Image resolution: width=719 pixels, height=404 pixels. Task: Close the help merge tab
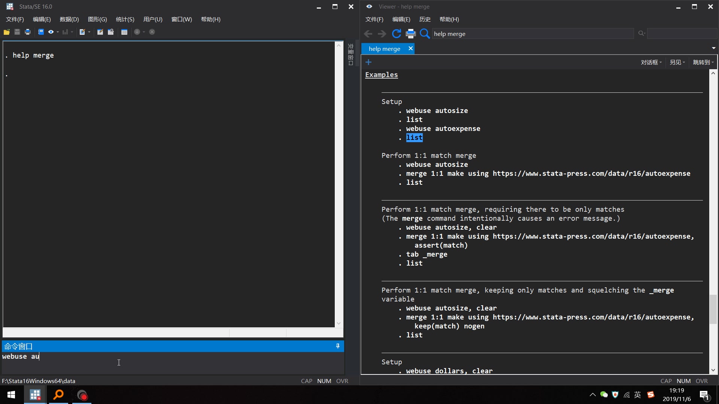pyautogui.click(x=410, y=49)
